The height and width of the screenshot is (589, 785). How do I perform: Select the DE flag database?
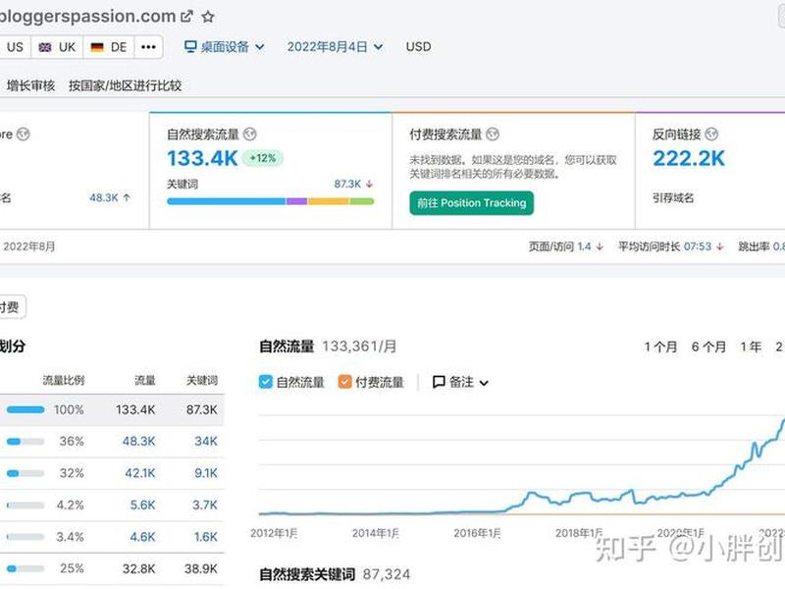point(97,47)
